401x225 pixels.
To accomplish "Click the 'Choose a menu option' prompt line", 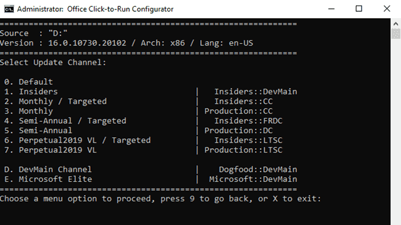I will (x=160, y=199).
